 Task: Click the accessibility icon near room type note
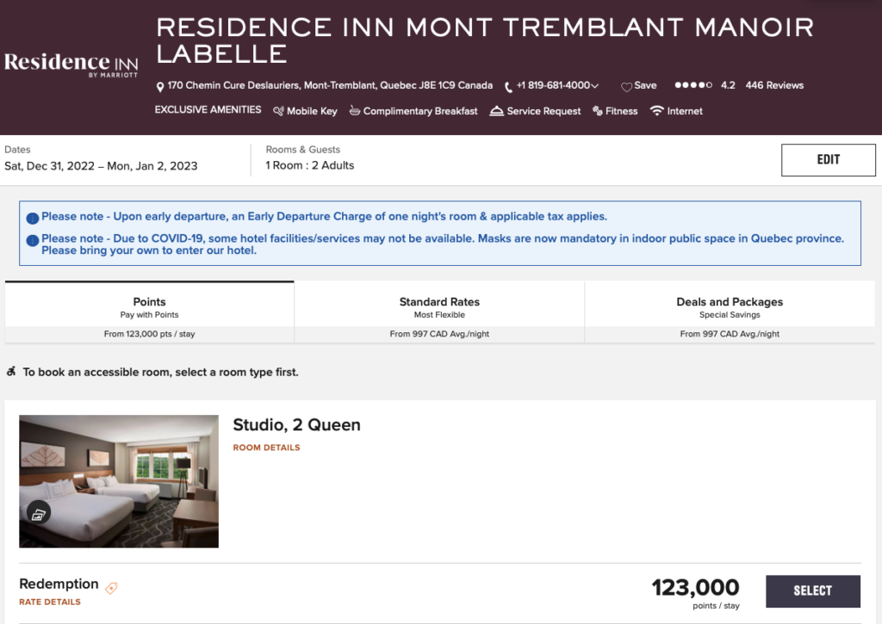12,372
